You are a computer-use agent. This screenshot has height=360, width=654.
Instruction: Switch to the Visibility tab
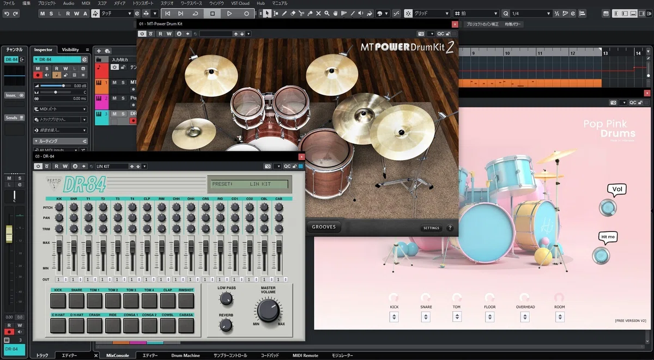click(x=70, y=50)
